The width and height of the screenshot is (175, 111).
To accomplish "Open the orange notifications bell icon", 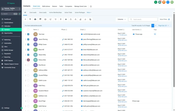I will pyautogui.click(x=164, y=2).
